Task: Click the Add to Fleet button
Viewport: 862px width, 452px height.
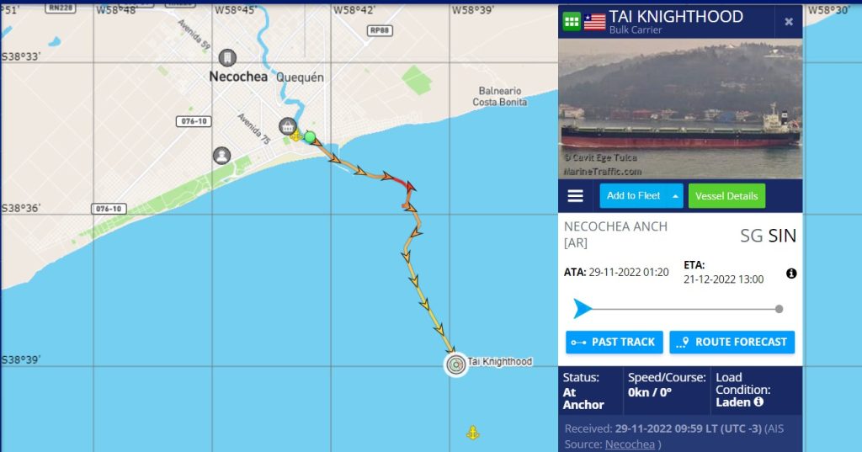Action: tap(634, 196)
